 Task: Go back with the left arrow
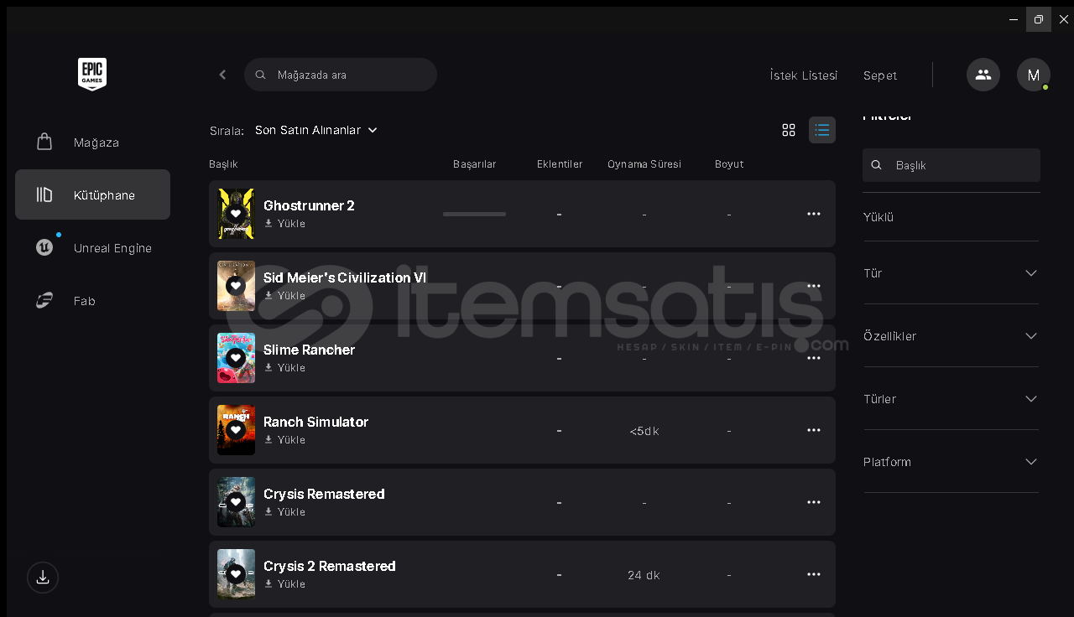point(222,75)
